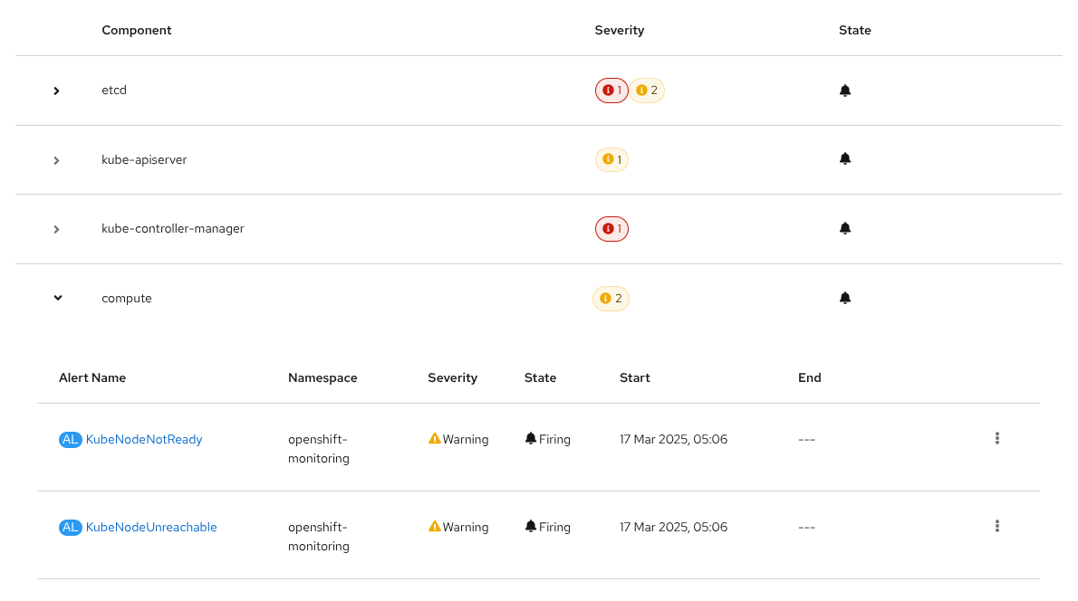Click the Alert Name column header
1078x601 pixels.
[92, 377]
